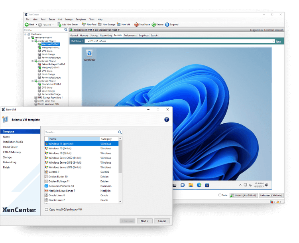The image size is (299, 243).
Task: Select Windows Server 2022 (64-bit) template
Action: click(81, 158)
